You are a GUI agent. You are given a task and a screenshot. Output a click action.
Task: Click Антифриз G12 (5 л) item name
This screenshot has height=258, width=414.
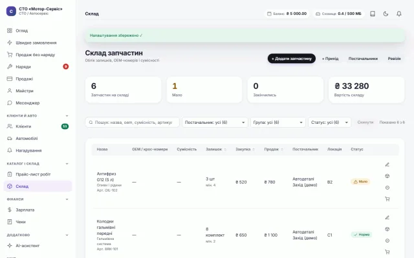point(106,177)
